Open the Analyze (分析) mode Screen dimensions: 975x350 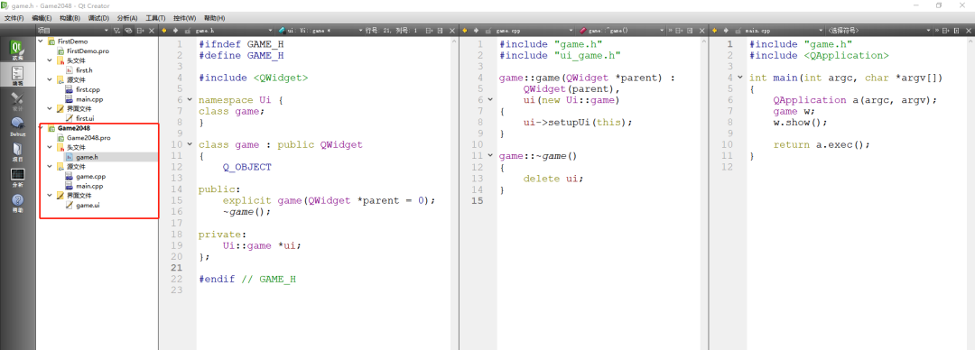tap(17, 178)
